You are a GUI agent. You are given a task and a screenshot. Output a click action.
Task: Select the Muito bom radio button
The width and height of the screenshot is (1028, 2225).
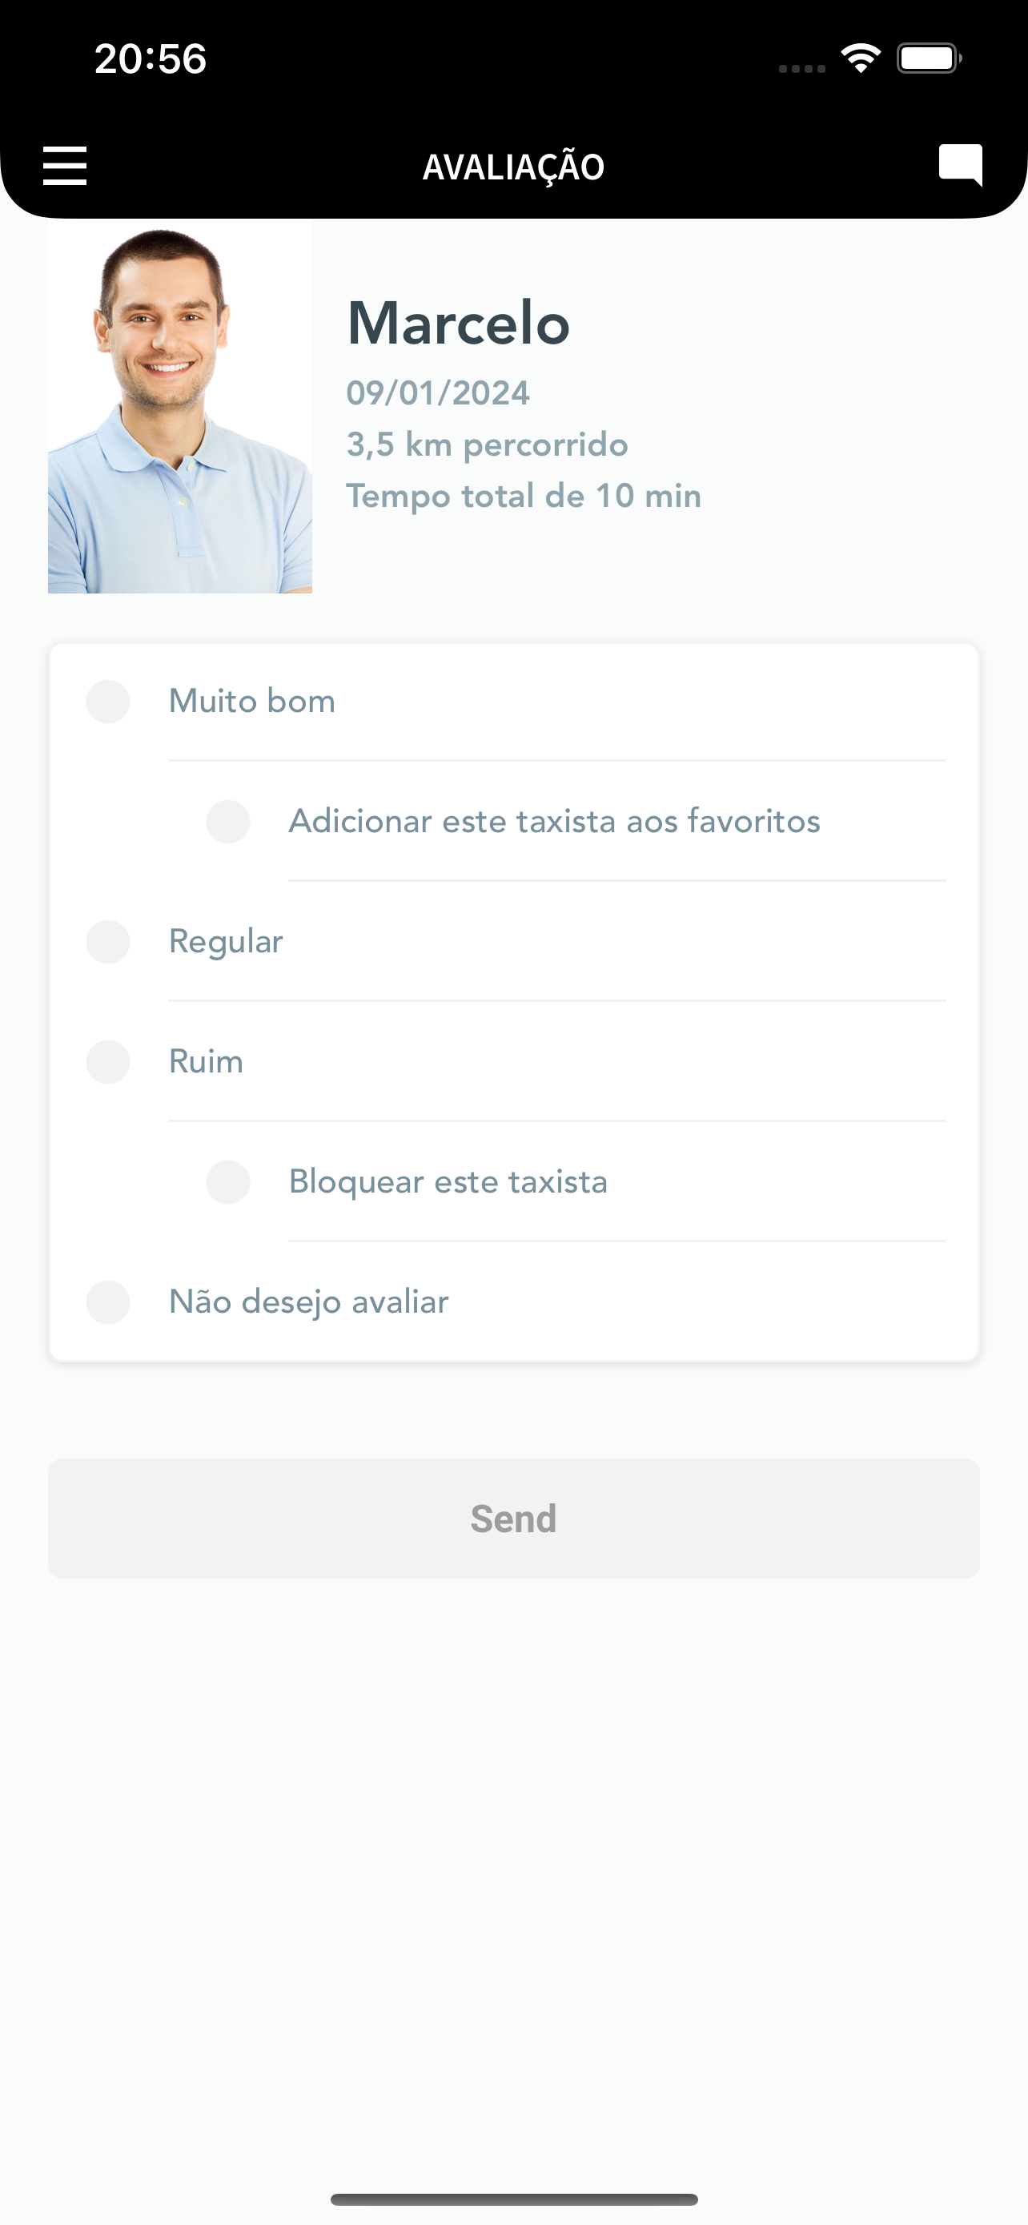click(x=108, y=702)
